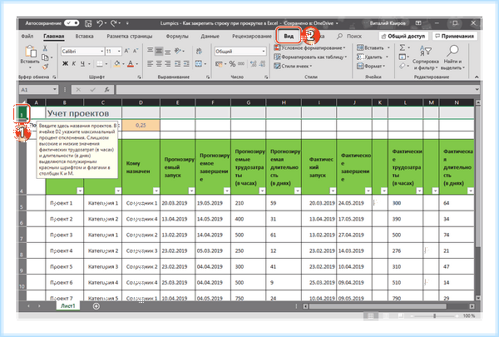Click the fx insert function icon
This screenshot has width=499, height=337.
(107, 90)
